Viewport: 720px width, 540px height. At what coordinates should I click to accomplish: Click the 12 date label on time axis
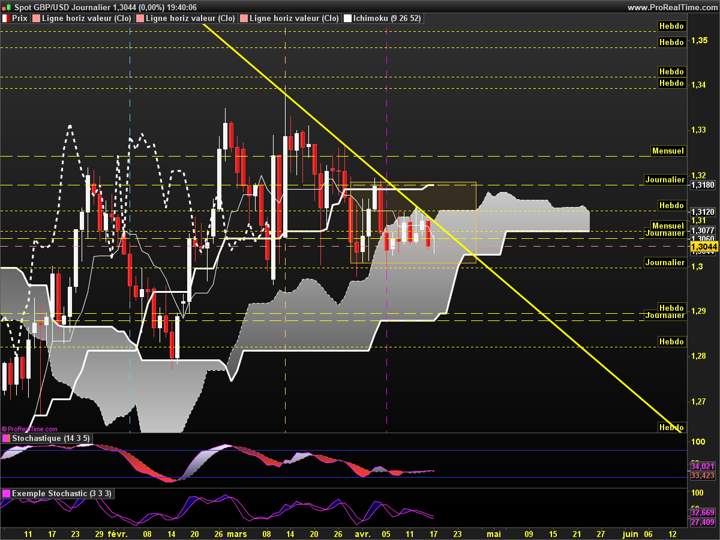coord(672,533)
